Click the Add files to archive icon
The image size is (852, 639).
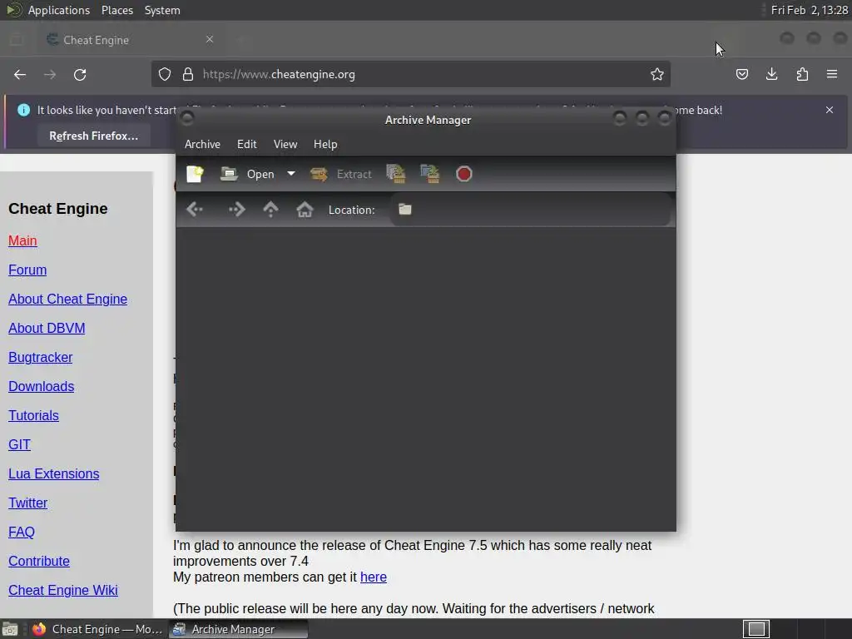coord(396,174)
